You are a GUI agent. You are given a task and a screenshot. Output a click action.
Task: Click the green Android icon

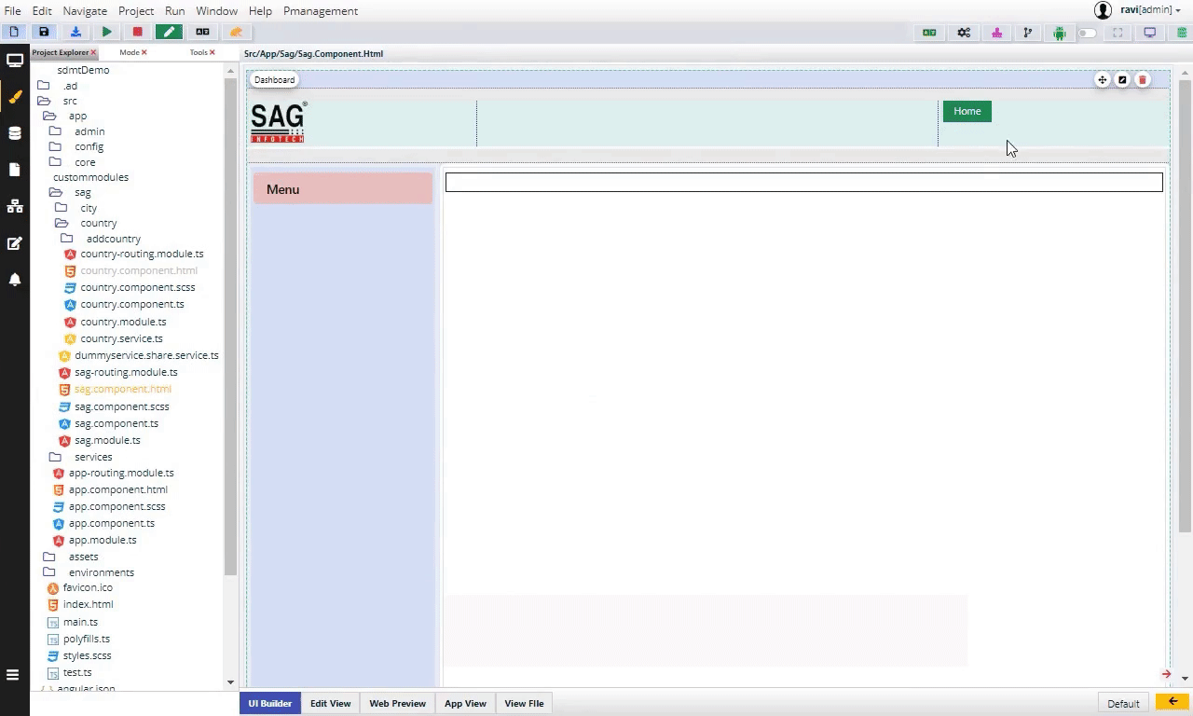[x=1060, y=33]
